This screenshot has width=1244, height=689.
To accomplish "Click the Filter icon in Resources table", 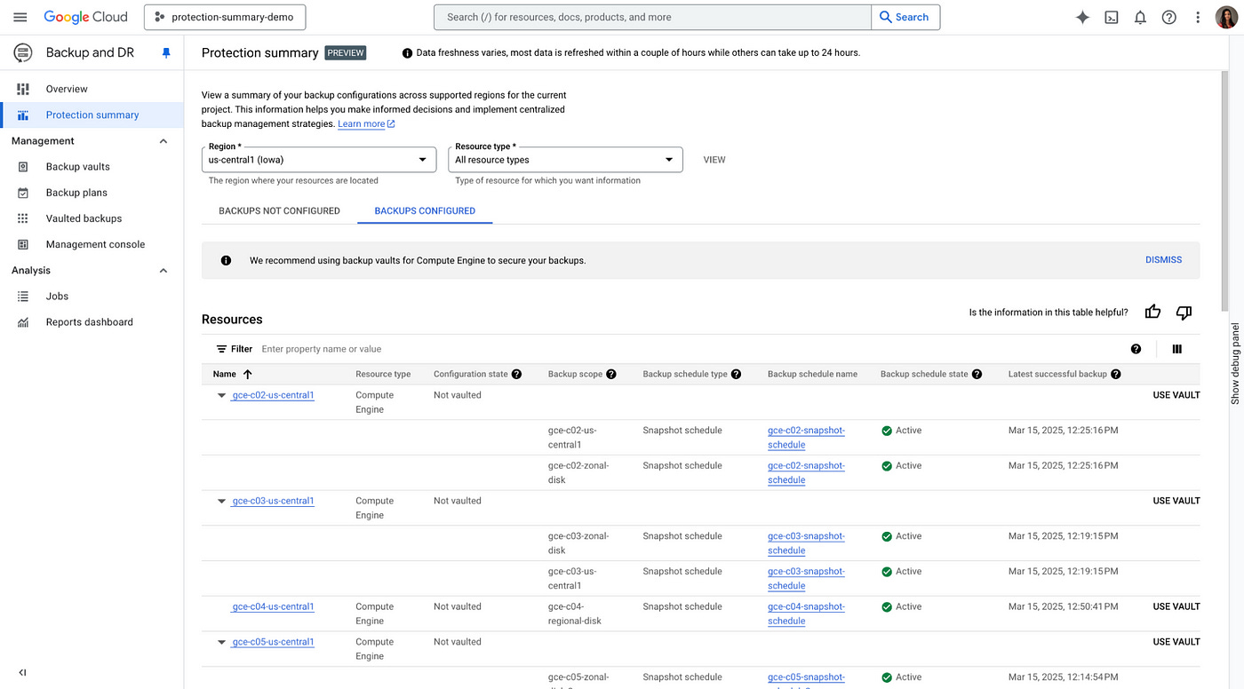I will click(x=222, y=349).
